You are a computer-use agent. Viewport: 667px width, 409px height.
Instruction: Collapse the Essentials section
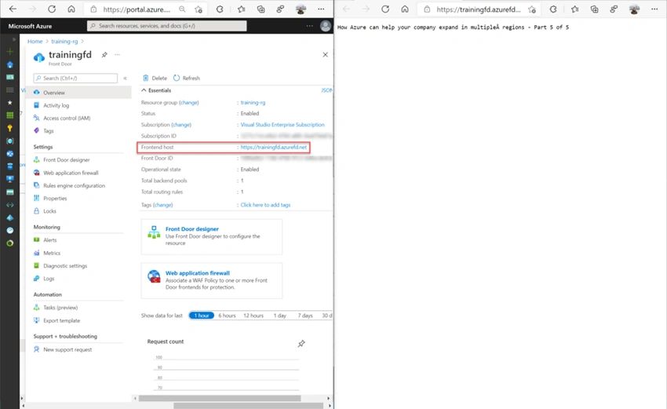click(x=156, y=90)
